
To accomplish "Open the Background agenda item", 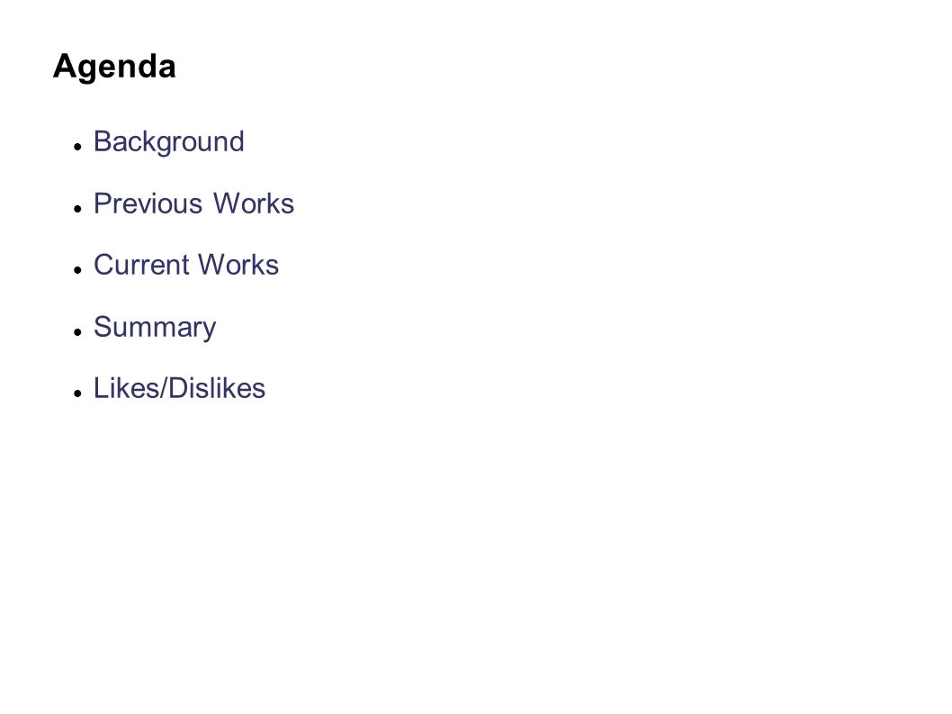I will 169,143.
